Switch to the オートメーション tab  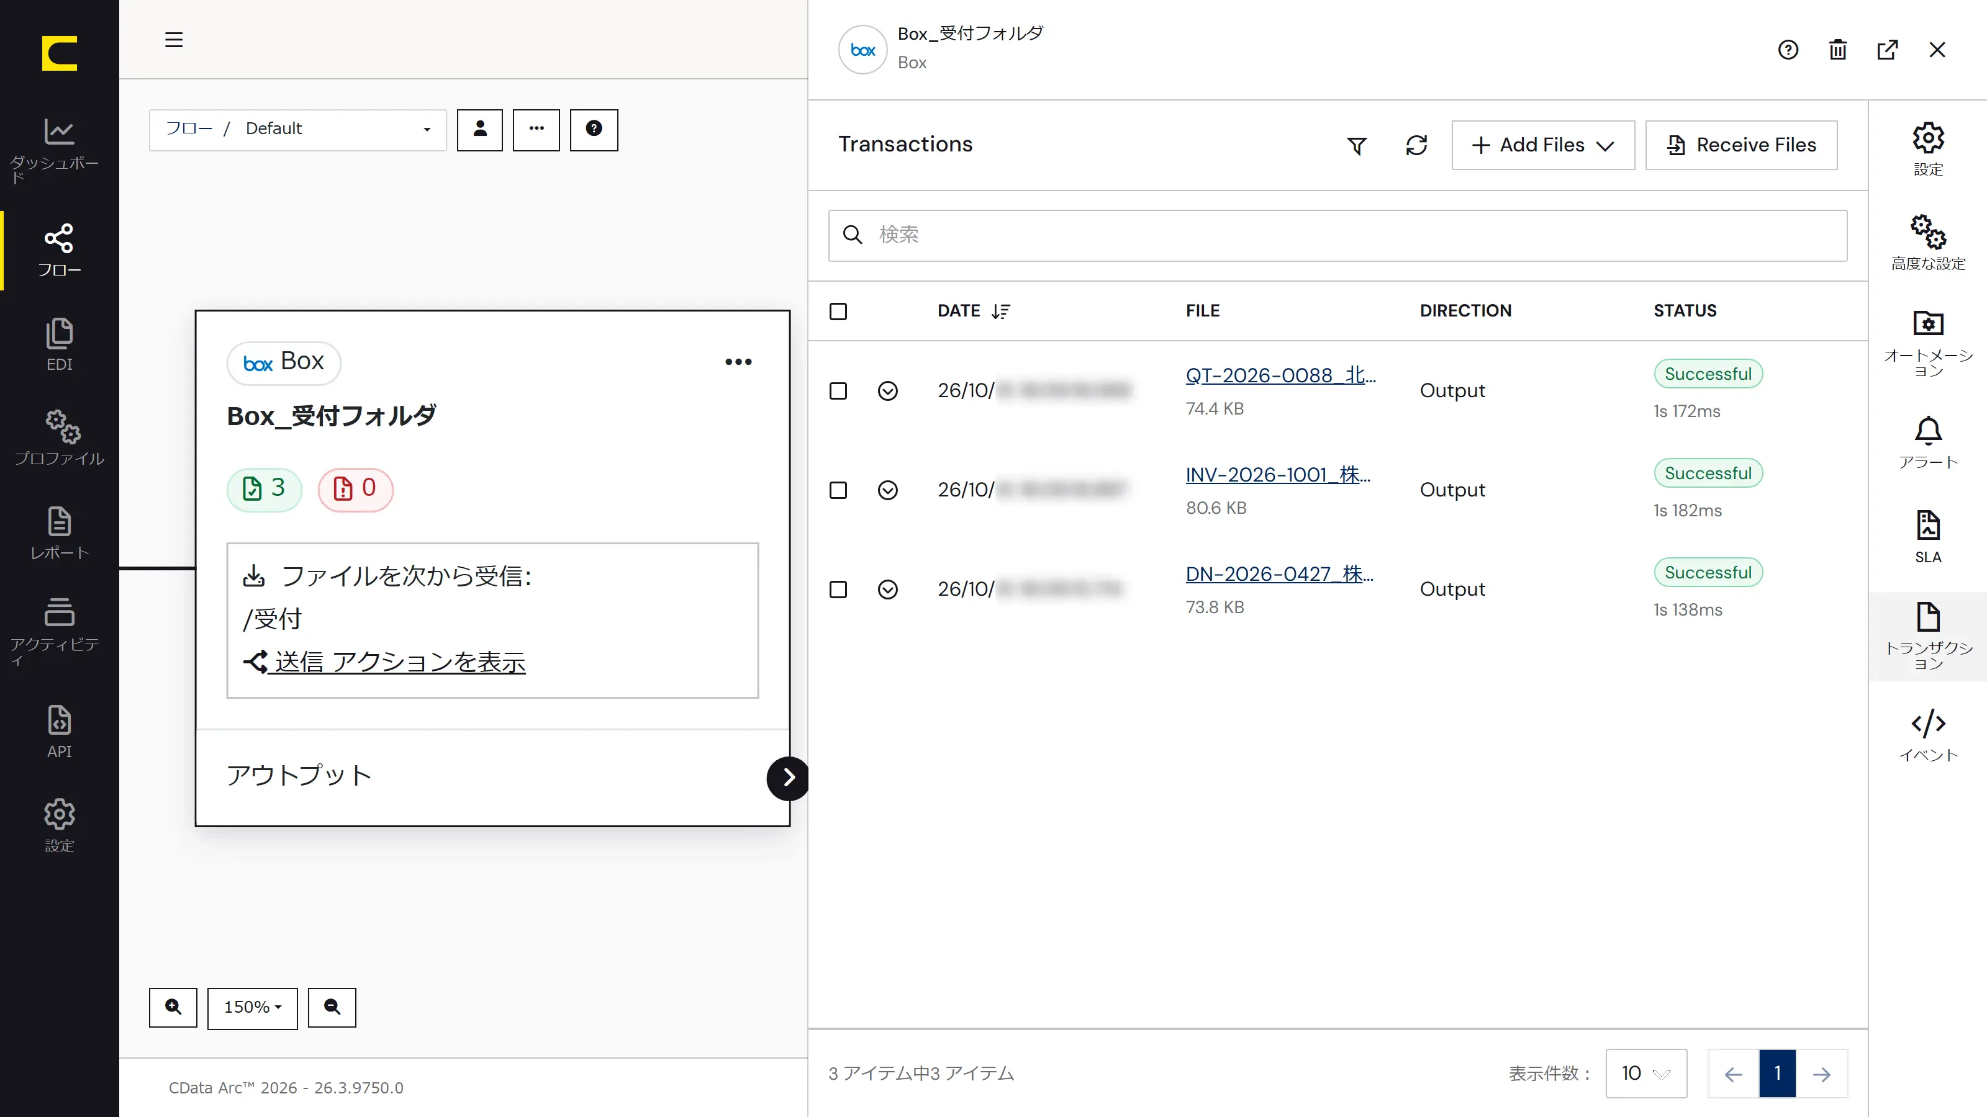tap(1927, 343)
